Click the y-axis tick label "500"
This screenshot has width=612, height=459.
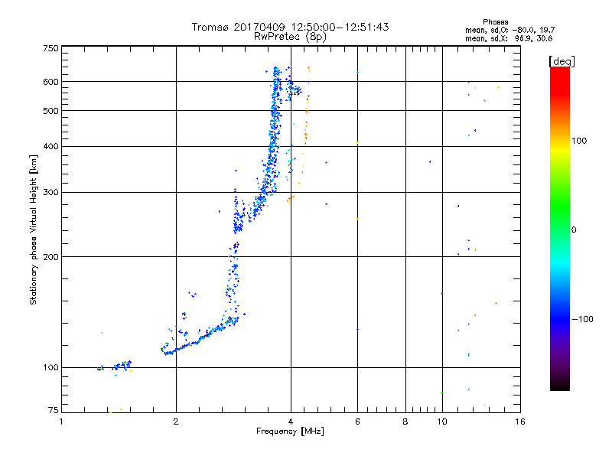tap(50, 111)
